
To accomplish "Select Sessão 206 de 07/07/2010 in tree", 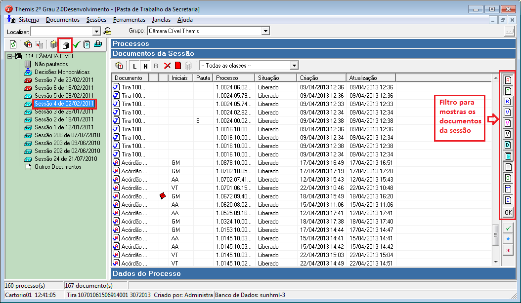I will click(67, 135).
